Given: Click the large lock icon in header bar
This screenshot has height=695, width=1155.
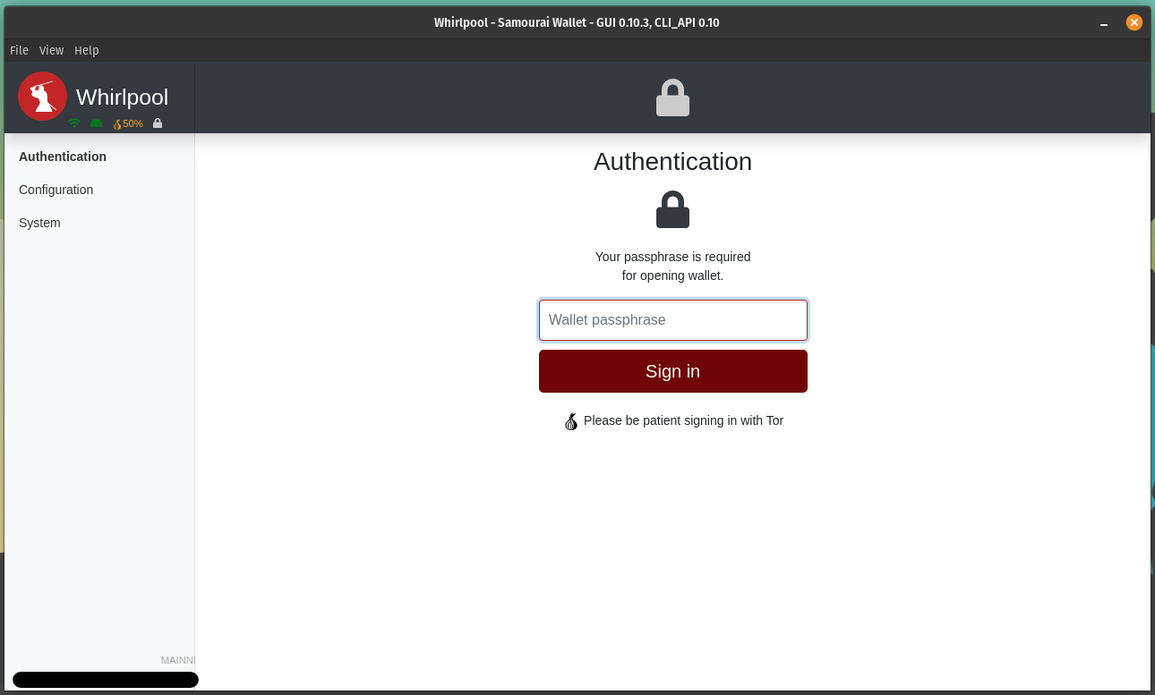Looking at the screenshot, I should [x=672, y=97].
